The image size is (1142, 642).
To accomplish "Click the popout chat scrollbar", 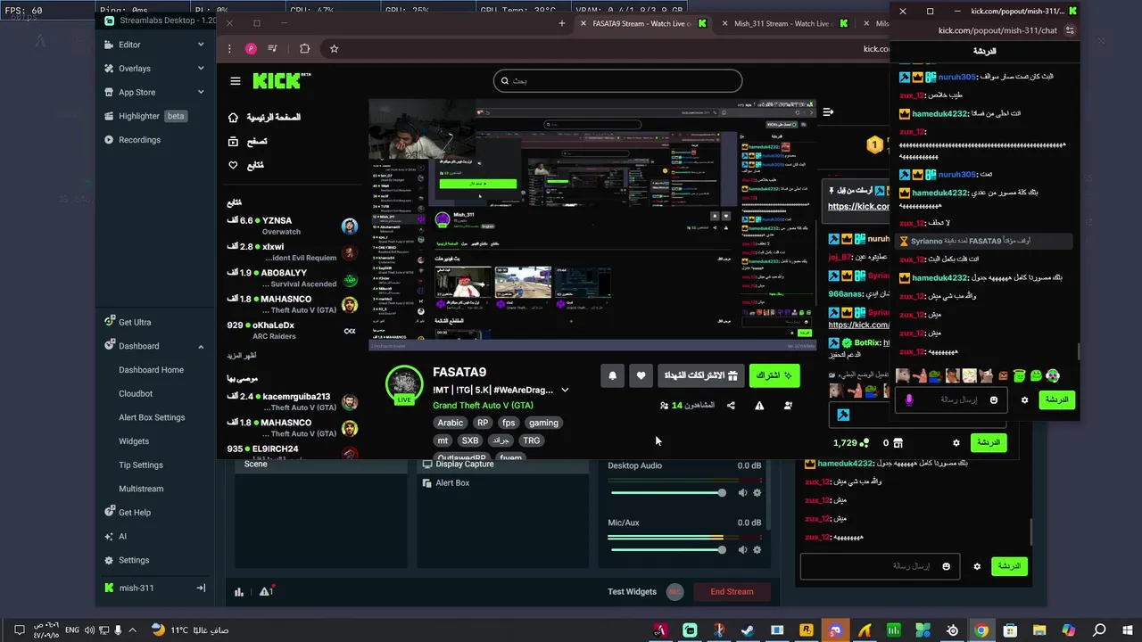I will click(1077, 351).
